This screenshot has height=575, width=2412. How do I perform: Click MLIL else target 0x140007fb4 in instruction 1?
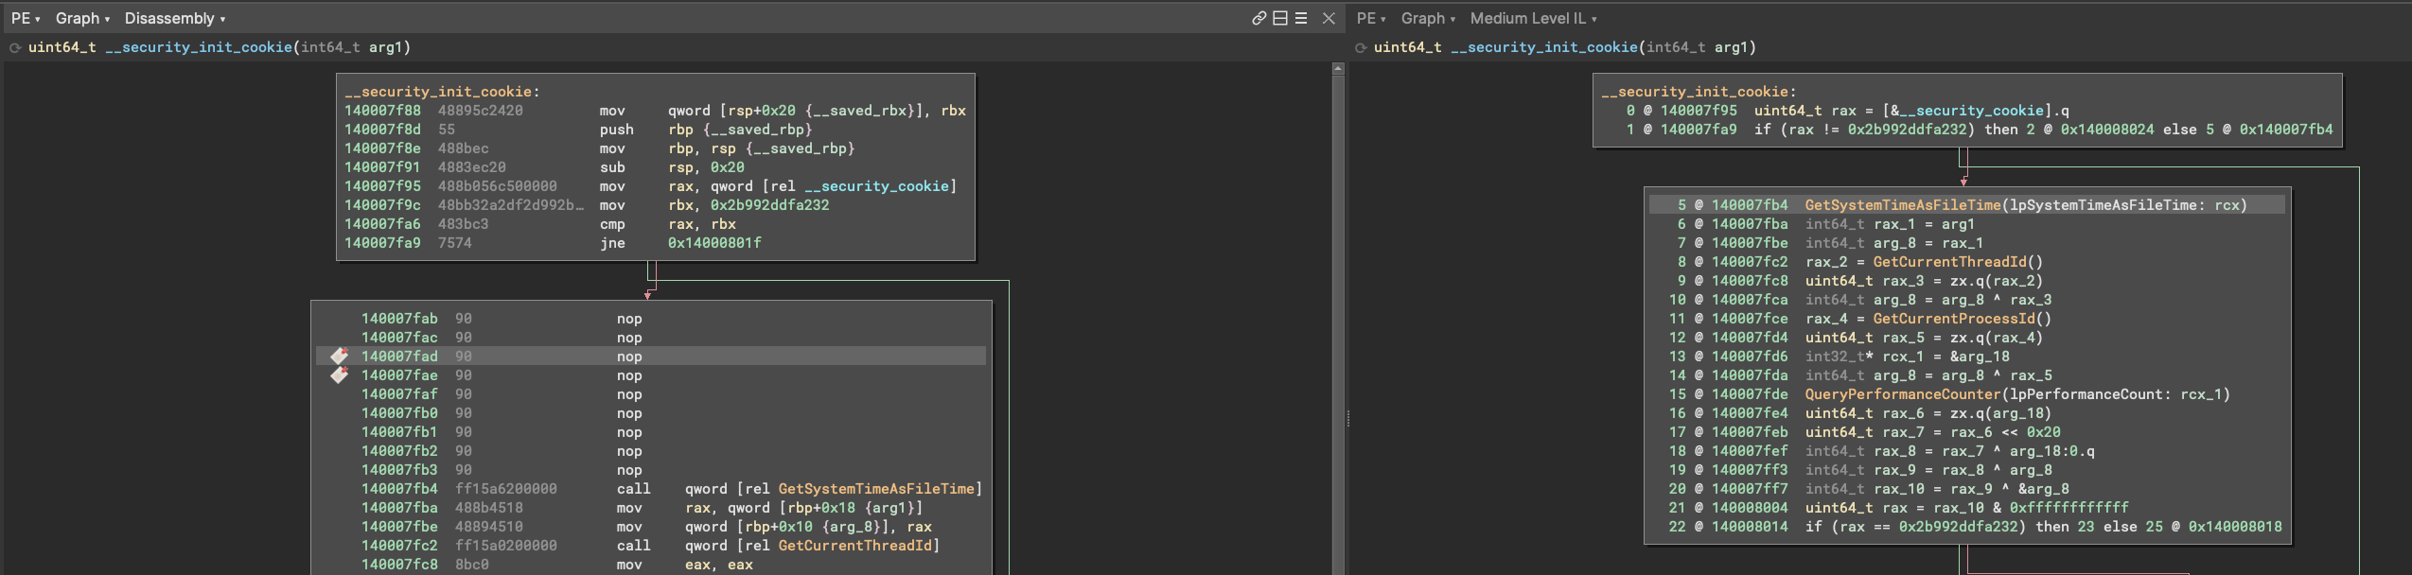(x=2286, y=130)
